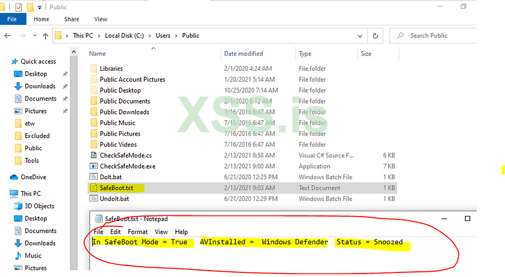Click inside the Notepad text area line

248,242
